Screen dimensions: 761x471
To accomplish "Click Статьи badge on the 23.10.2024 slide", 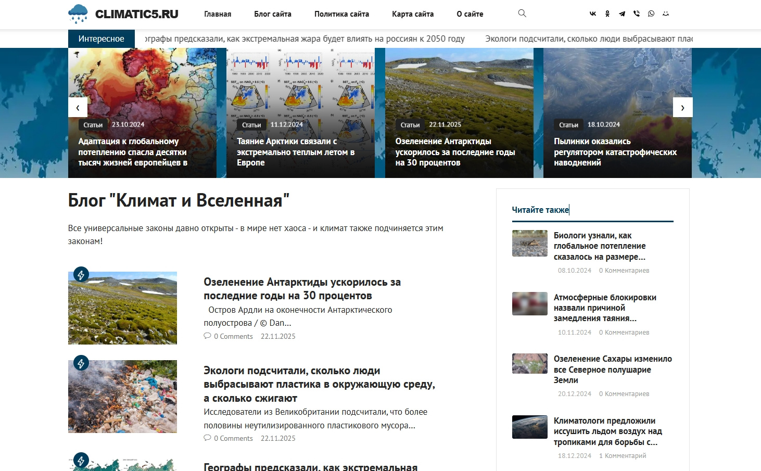I will click(x=93, y=125).
